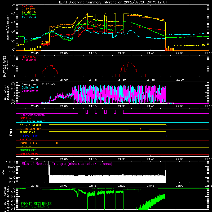Click the PARTICLE_FLAG label

[x=30, y=143]
